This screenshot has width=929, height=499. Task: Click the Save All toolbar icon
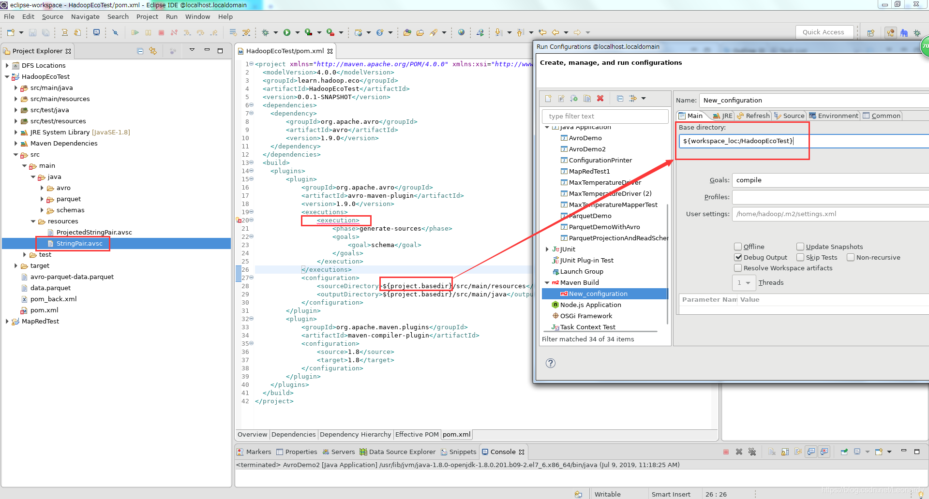pos(45,32)
